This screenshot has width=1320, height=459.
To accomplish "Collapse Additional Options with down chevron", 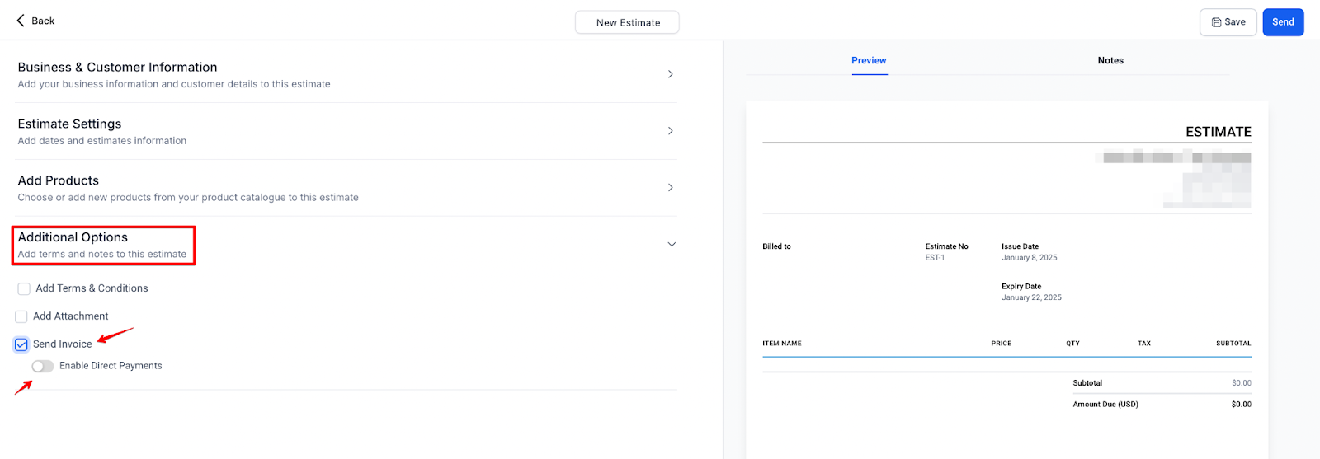I will (x=671, y=245).
